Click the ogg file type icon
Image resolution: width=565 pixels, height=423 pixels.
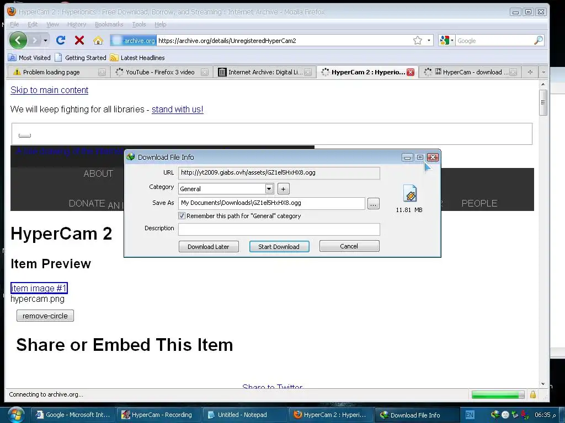[410, 193]
